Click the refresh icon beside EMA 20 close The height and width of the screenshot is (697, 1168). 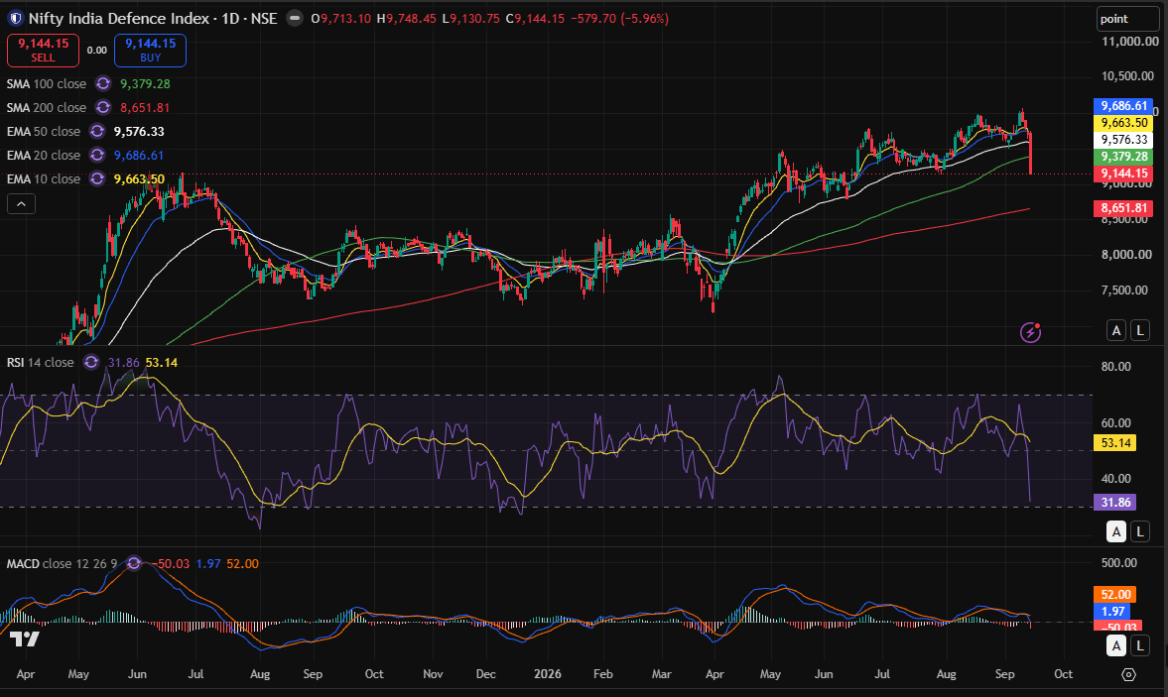pos(97,156)
